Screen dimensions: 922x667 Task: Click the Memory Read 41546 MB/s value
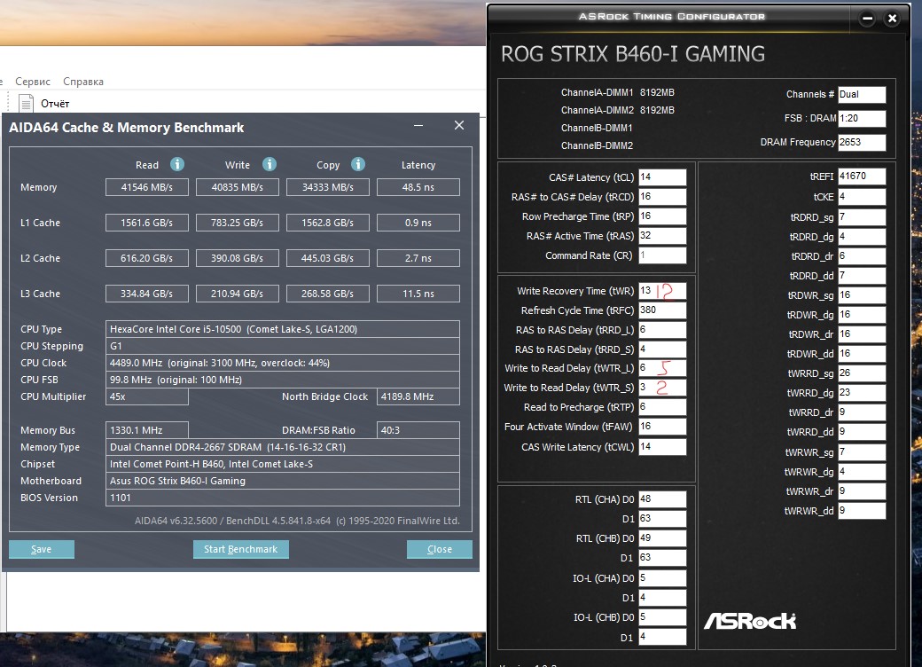coord(147,187)
